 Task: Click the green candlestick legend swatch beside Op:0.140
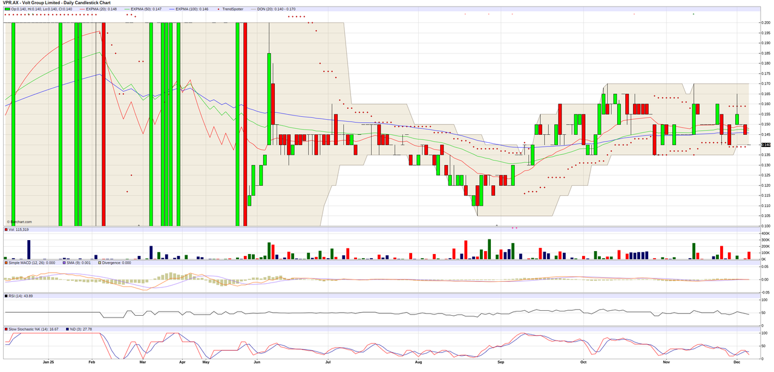pos(7,10)
